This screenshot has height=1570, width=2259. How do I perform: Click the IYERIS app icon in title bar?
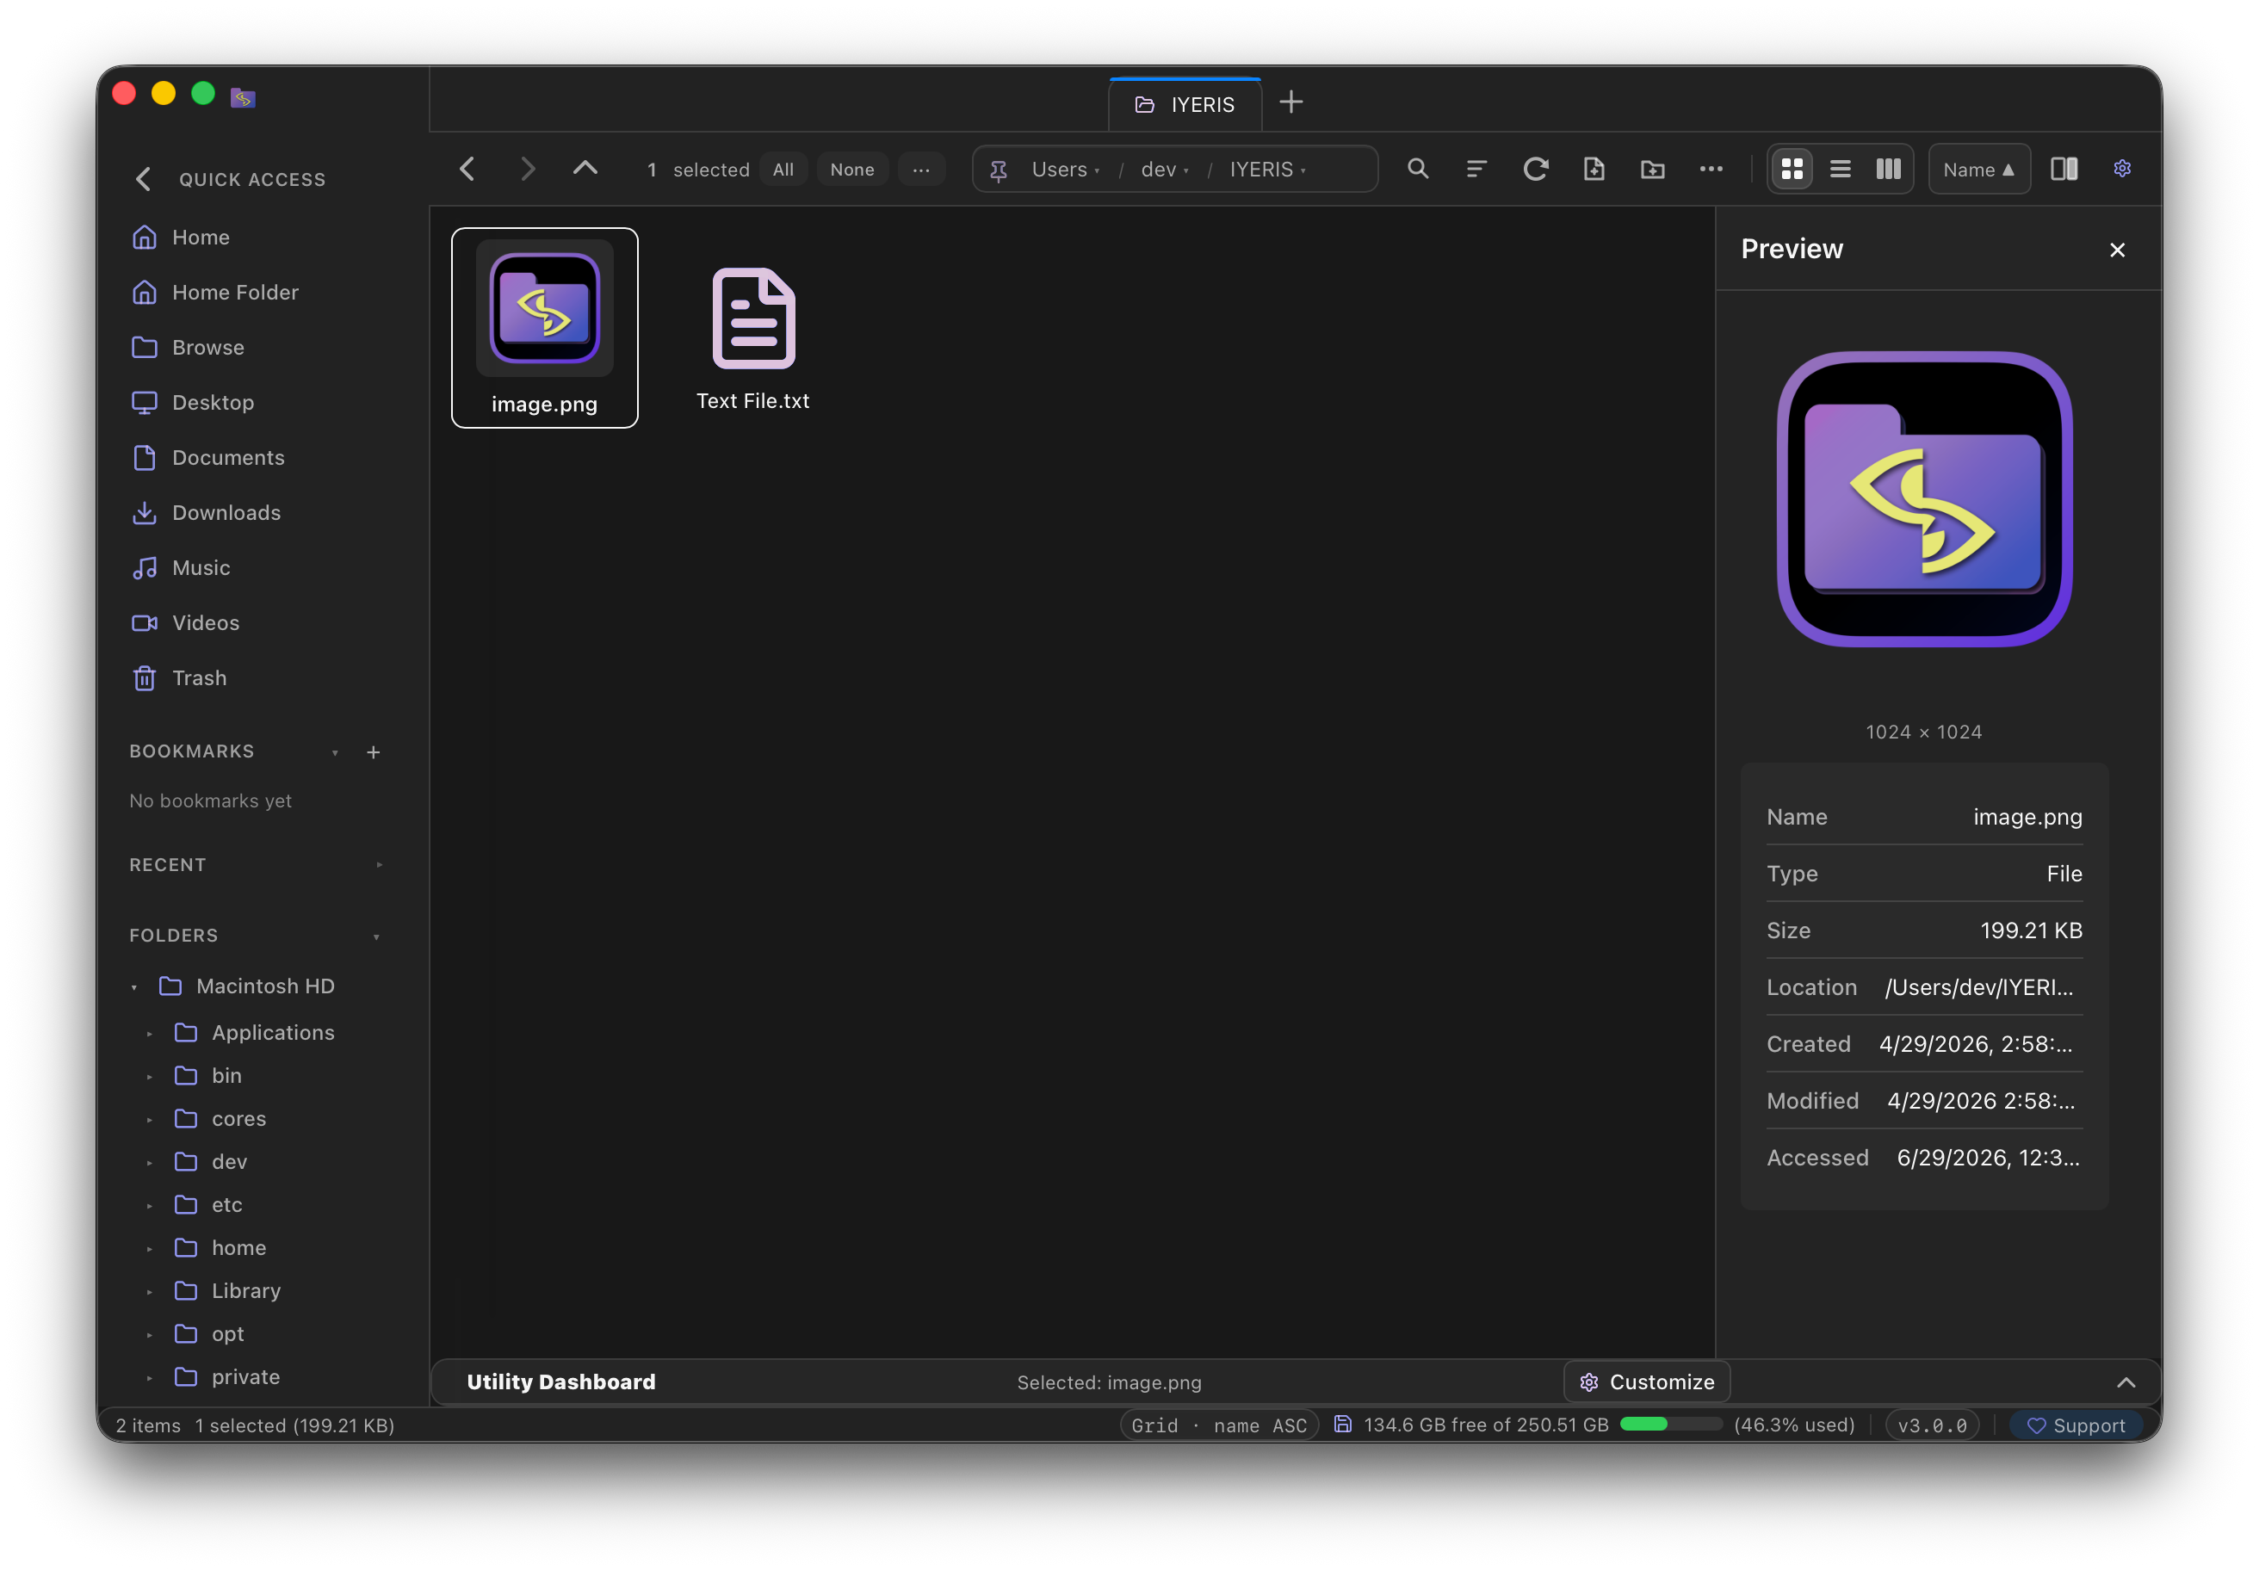coord(243,96)
